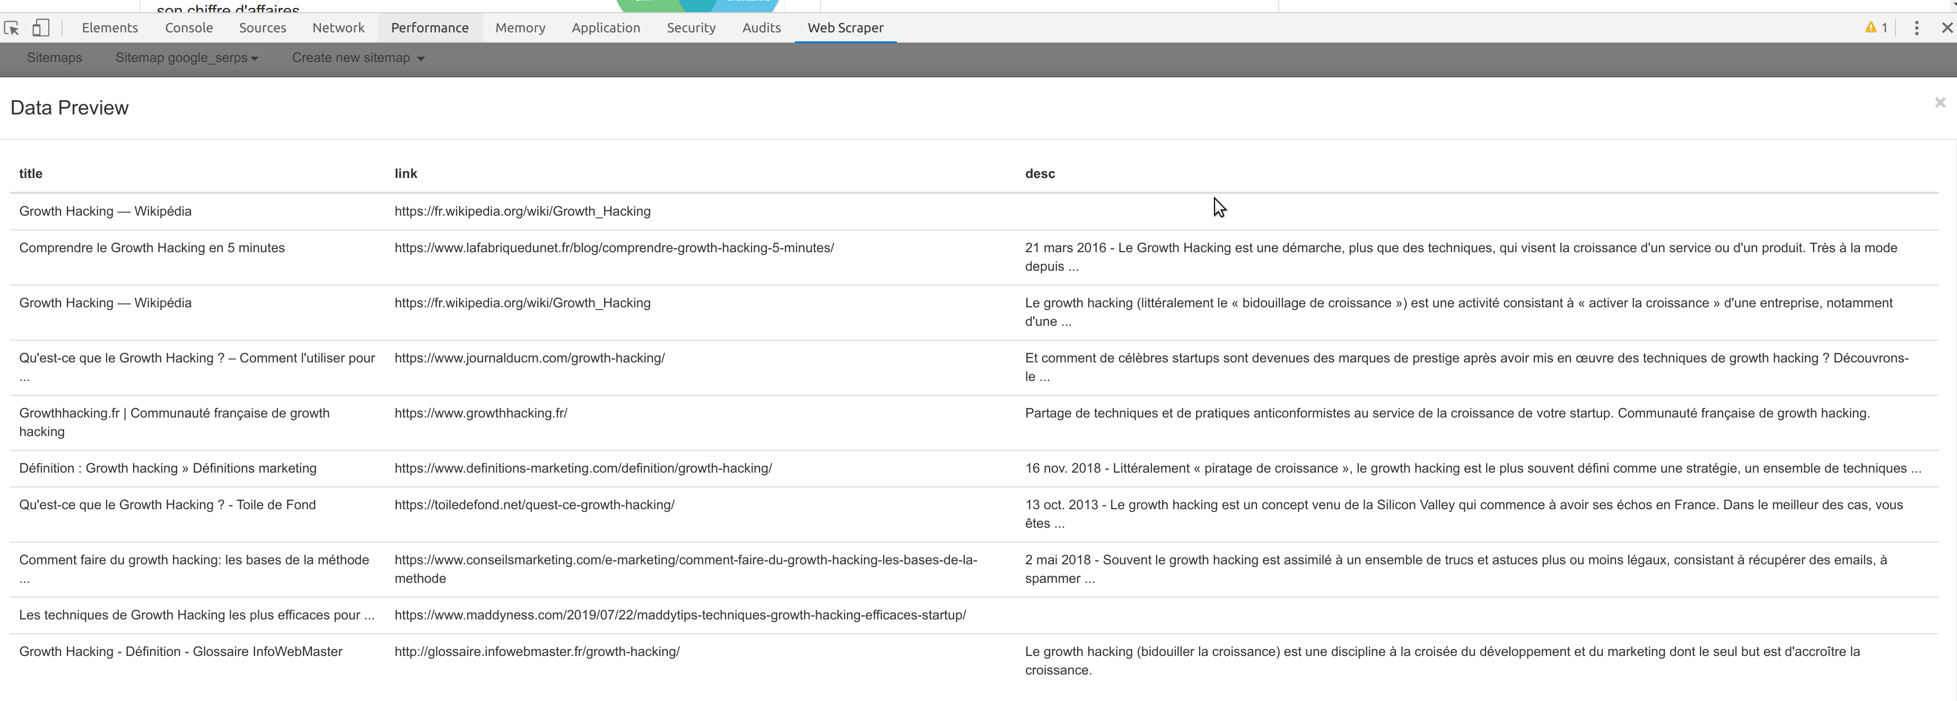
Task: Click the desc column header
Action: (1039, 174)
